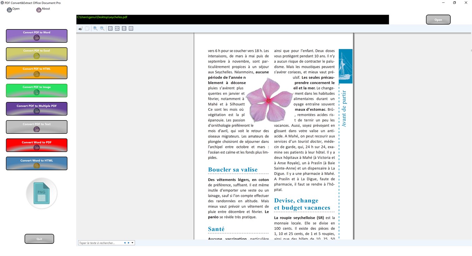
Task: Open the search options dropdown arrow
Action: [132, 242]
